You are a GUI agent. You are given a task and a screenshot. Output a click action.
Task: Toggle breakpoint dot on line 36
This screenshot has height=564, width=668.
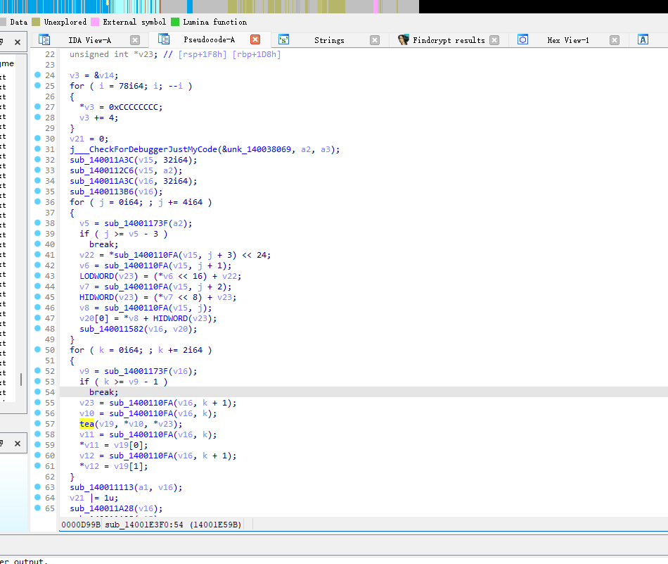tap(37, 202)
